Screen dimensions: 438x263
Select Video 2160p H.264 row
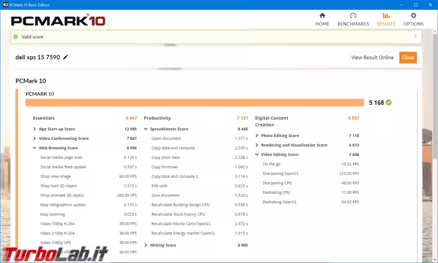88,233
